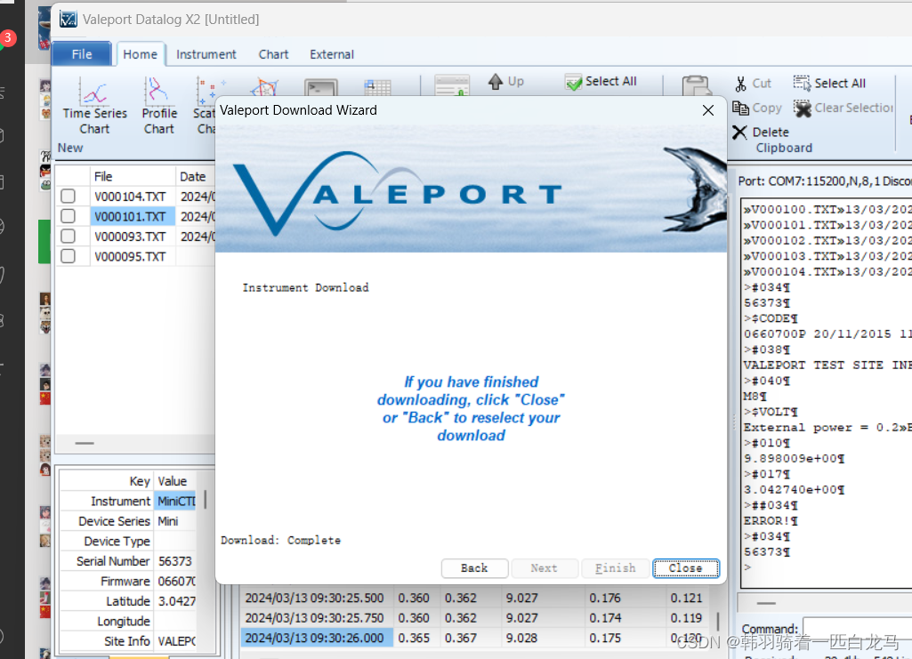This screenshot has width=912, height=659.
Task: Click Port COM7 status label
Action: [824, 181]
